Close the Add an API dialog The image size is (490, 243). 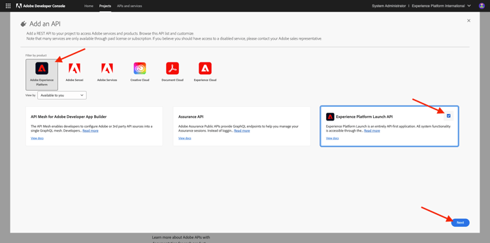coord(468,21)
